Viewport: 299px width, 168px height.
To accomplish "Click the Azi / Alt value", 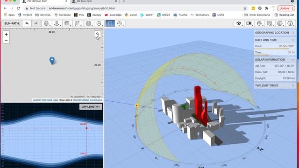I will pos(285,66).
